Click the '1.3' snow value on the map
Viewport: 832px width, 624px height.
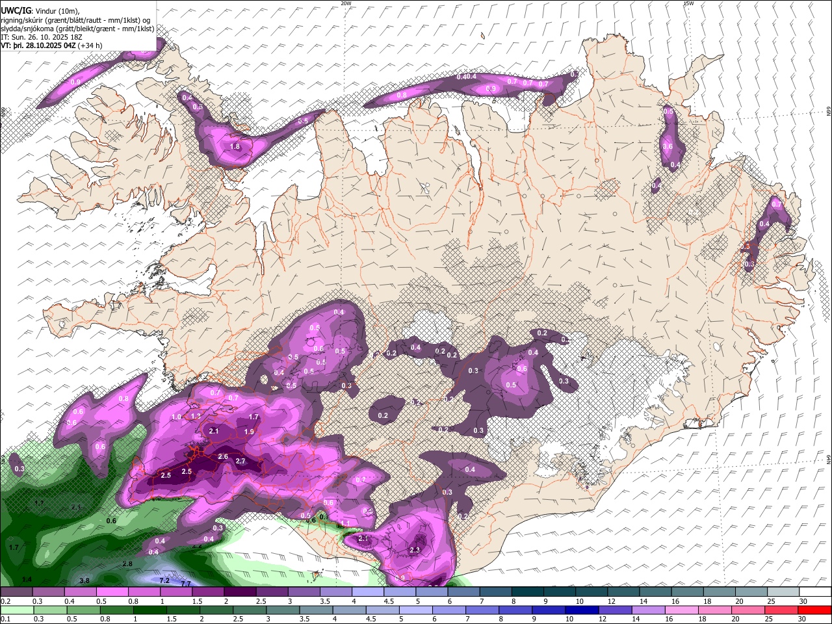point(196,416)
